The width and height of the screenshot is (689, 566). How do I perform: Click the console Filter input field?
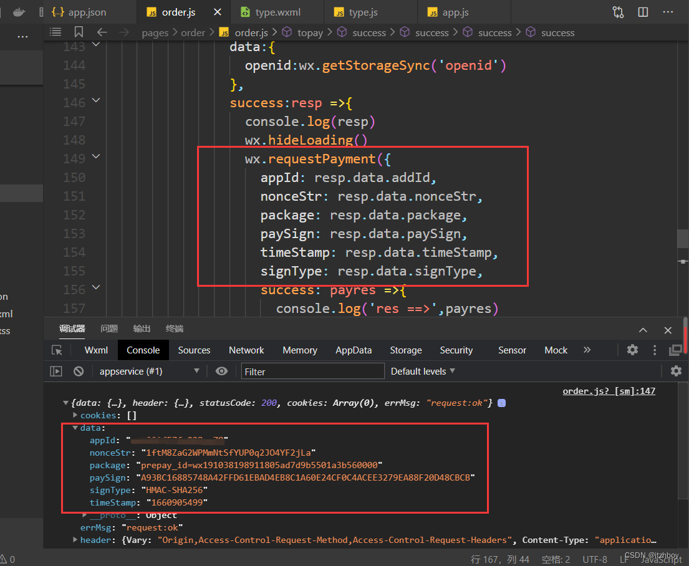[313, 372]
